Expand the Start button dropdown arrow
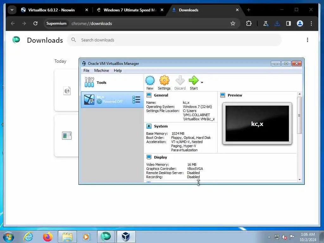Image resolution: width=324 pixels, height=243 pixels. pyautogui.click(x=202, y=83)
